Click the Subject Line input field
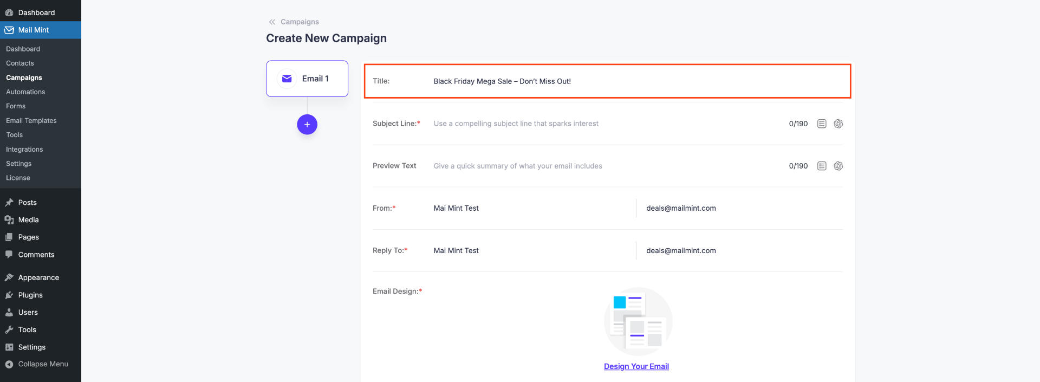The image size is (1040, 382). pos(542,123)
